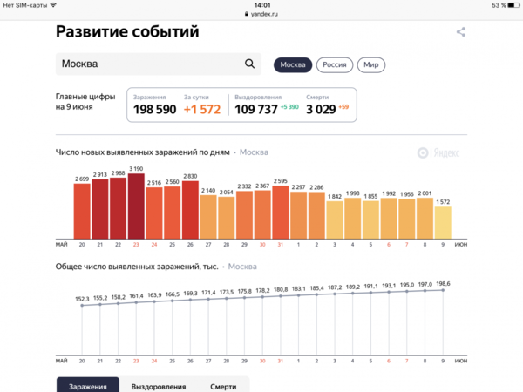This screenshot has height=392, width=523.
Task: Switch to the Выздоровления tab
Action: click(158, 386)
